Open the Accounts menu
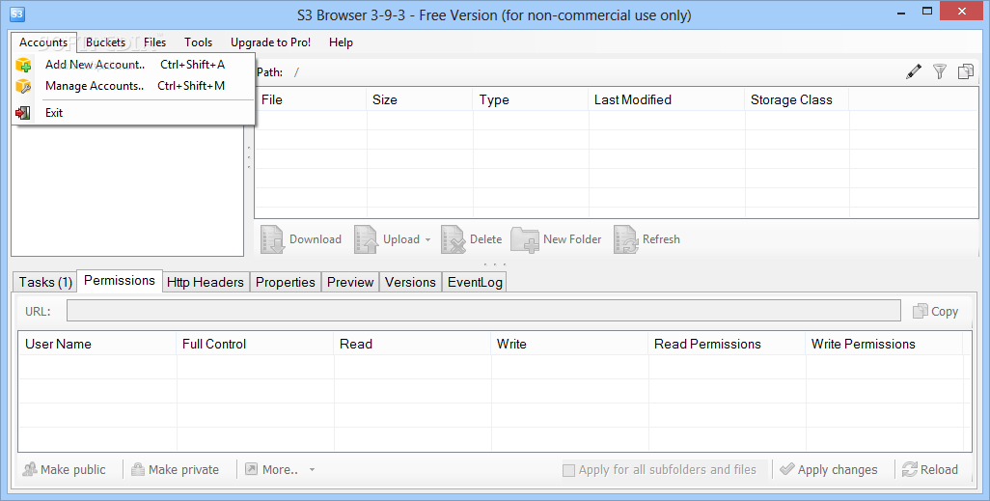This screenshot has width=990, height=501. coord(43,42)
